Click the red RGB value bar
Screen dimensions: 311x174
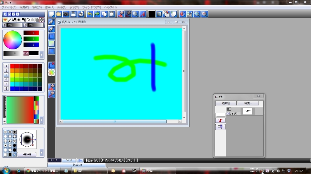[x=31, y=33]
